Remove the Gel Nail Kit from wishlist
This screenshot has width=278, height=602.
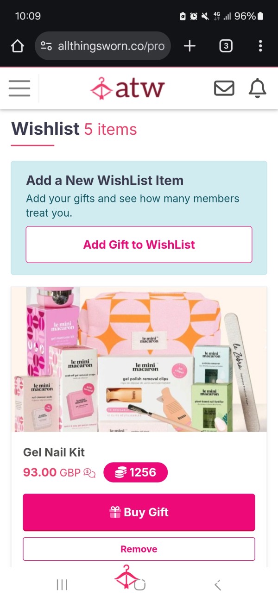pyautogui.click(x=139, y=549)
